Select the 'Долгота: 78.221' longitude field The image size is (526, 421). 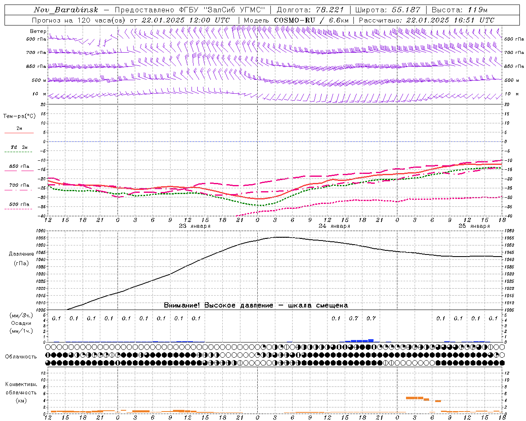[x=310, y=10]
